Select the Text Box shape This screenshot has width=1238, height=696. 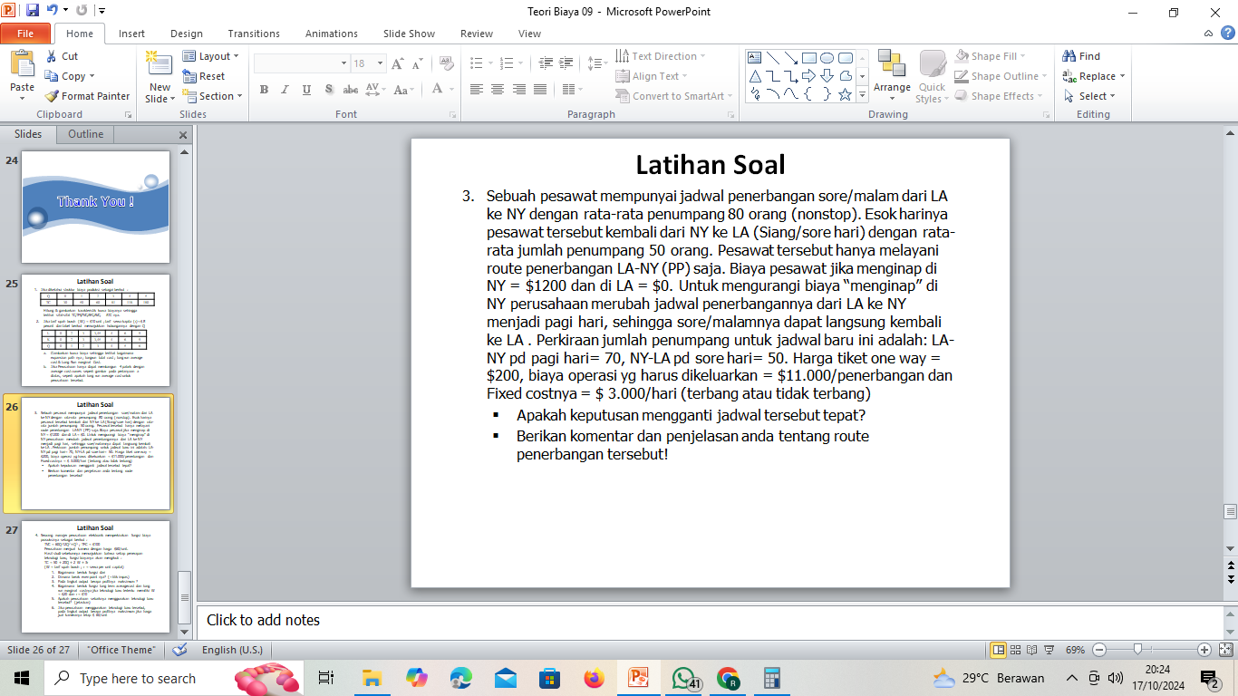tap(754, 57)
